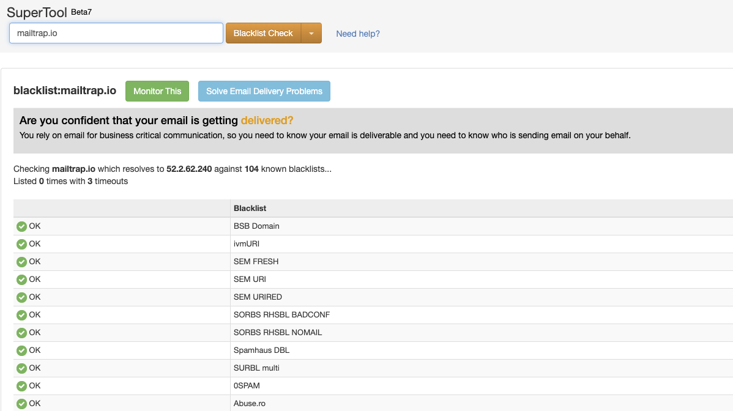Image resolution: width=733 pixels, height=411 pixels.
Task: Select the Spamhaus DBL blacklist name
Action: point(261,350)
